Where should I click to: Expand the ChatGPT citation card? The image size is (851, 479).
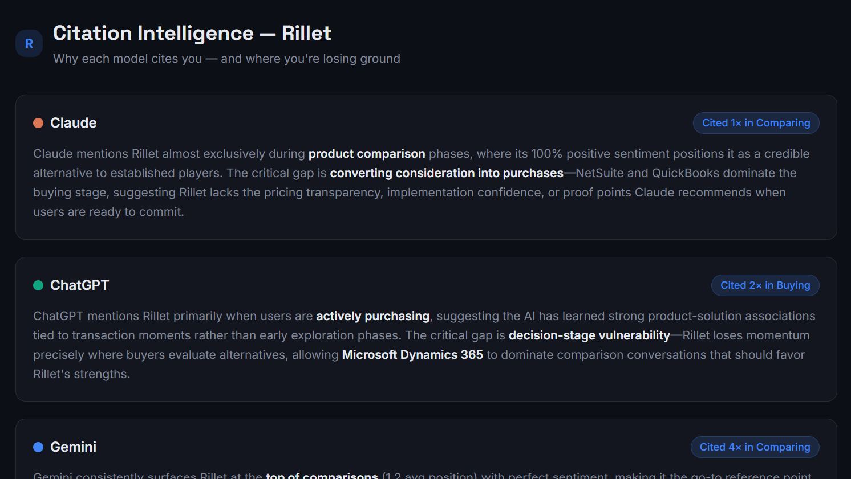pos(425,329)
